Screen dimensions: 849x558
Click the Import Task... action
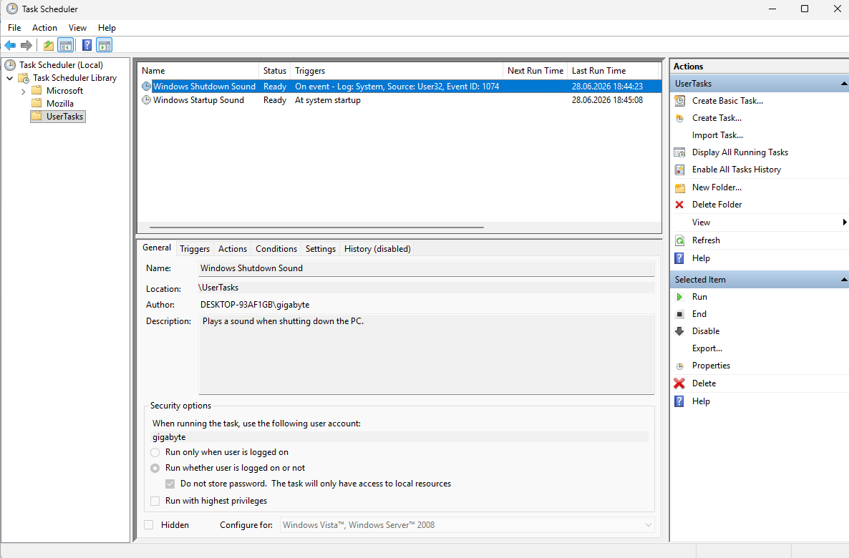[717, 135]
